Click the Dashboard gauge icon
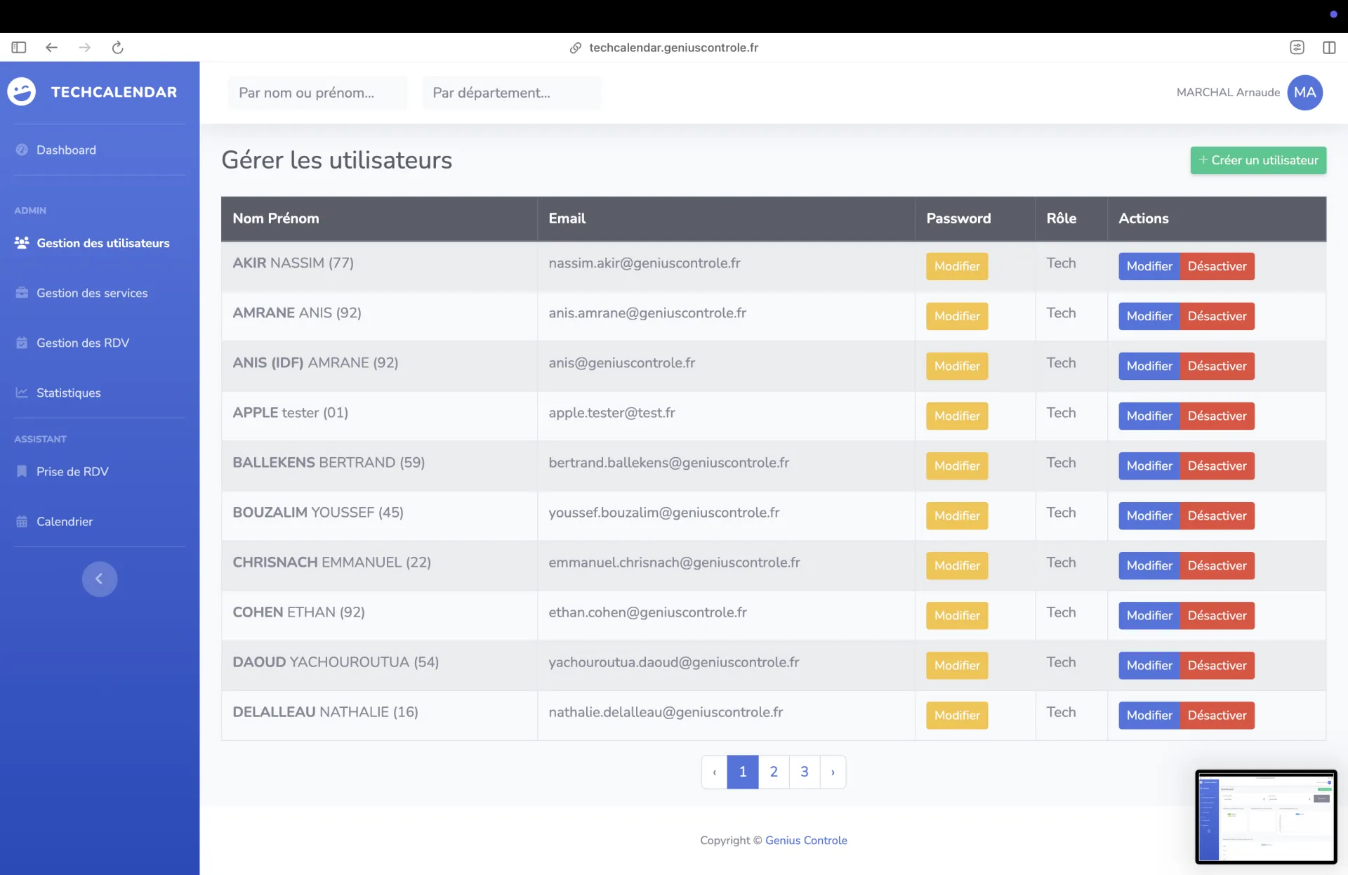Screen dimensions: 1348x875 click(22, 150)
